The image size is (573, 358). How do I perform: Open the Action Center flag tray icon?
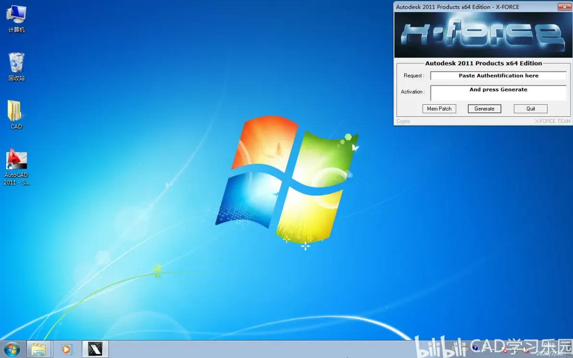(x=504, y=350)
